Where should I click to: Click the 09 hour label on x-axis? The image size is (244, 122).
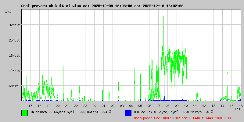click(177, 106)
